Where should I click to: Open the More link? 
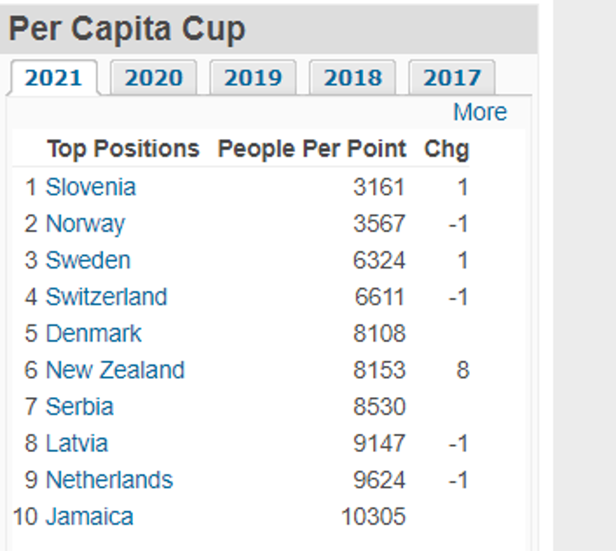click(481, 112)
